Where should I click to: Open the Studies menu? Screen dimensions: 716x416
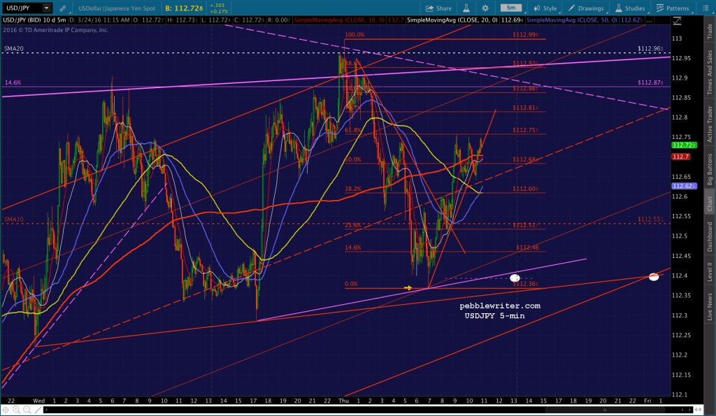coord(630,8)
